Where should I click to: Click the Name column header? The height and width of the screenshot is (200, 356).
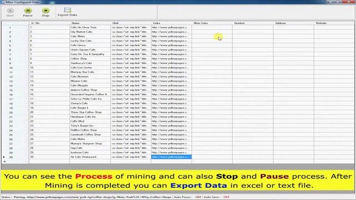tap(90, 23)
